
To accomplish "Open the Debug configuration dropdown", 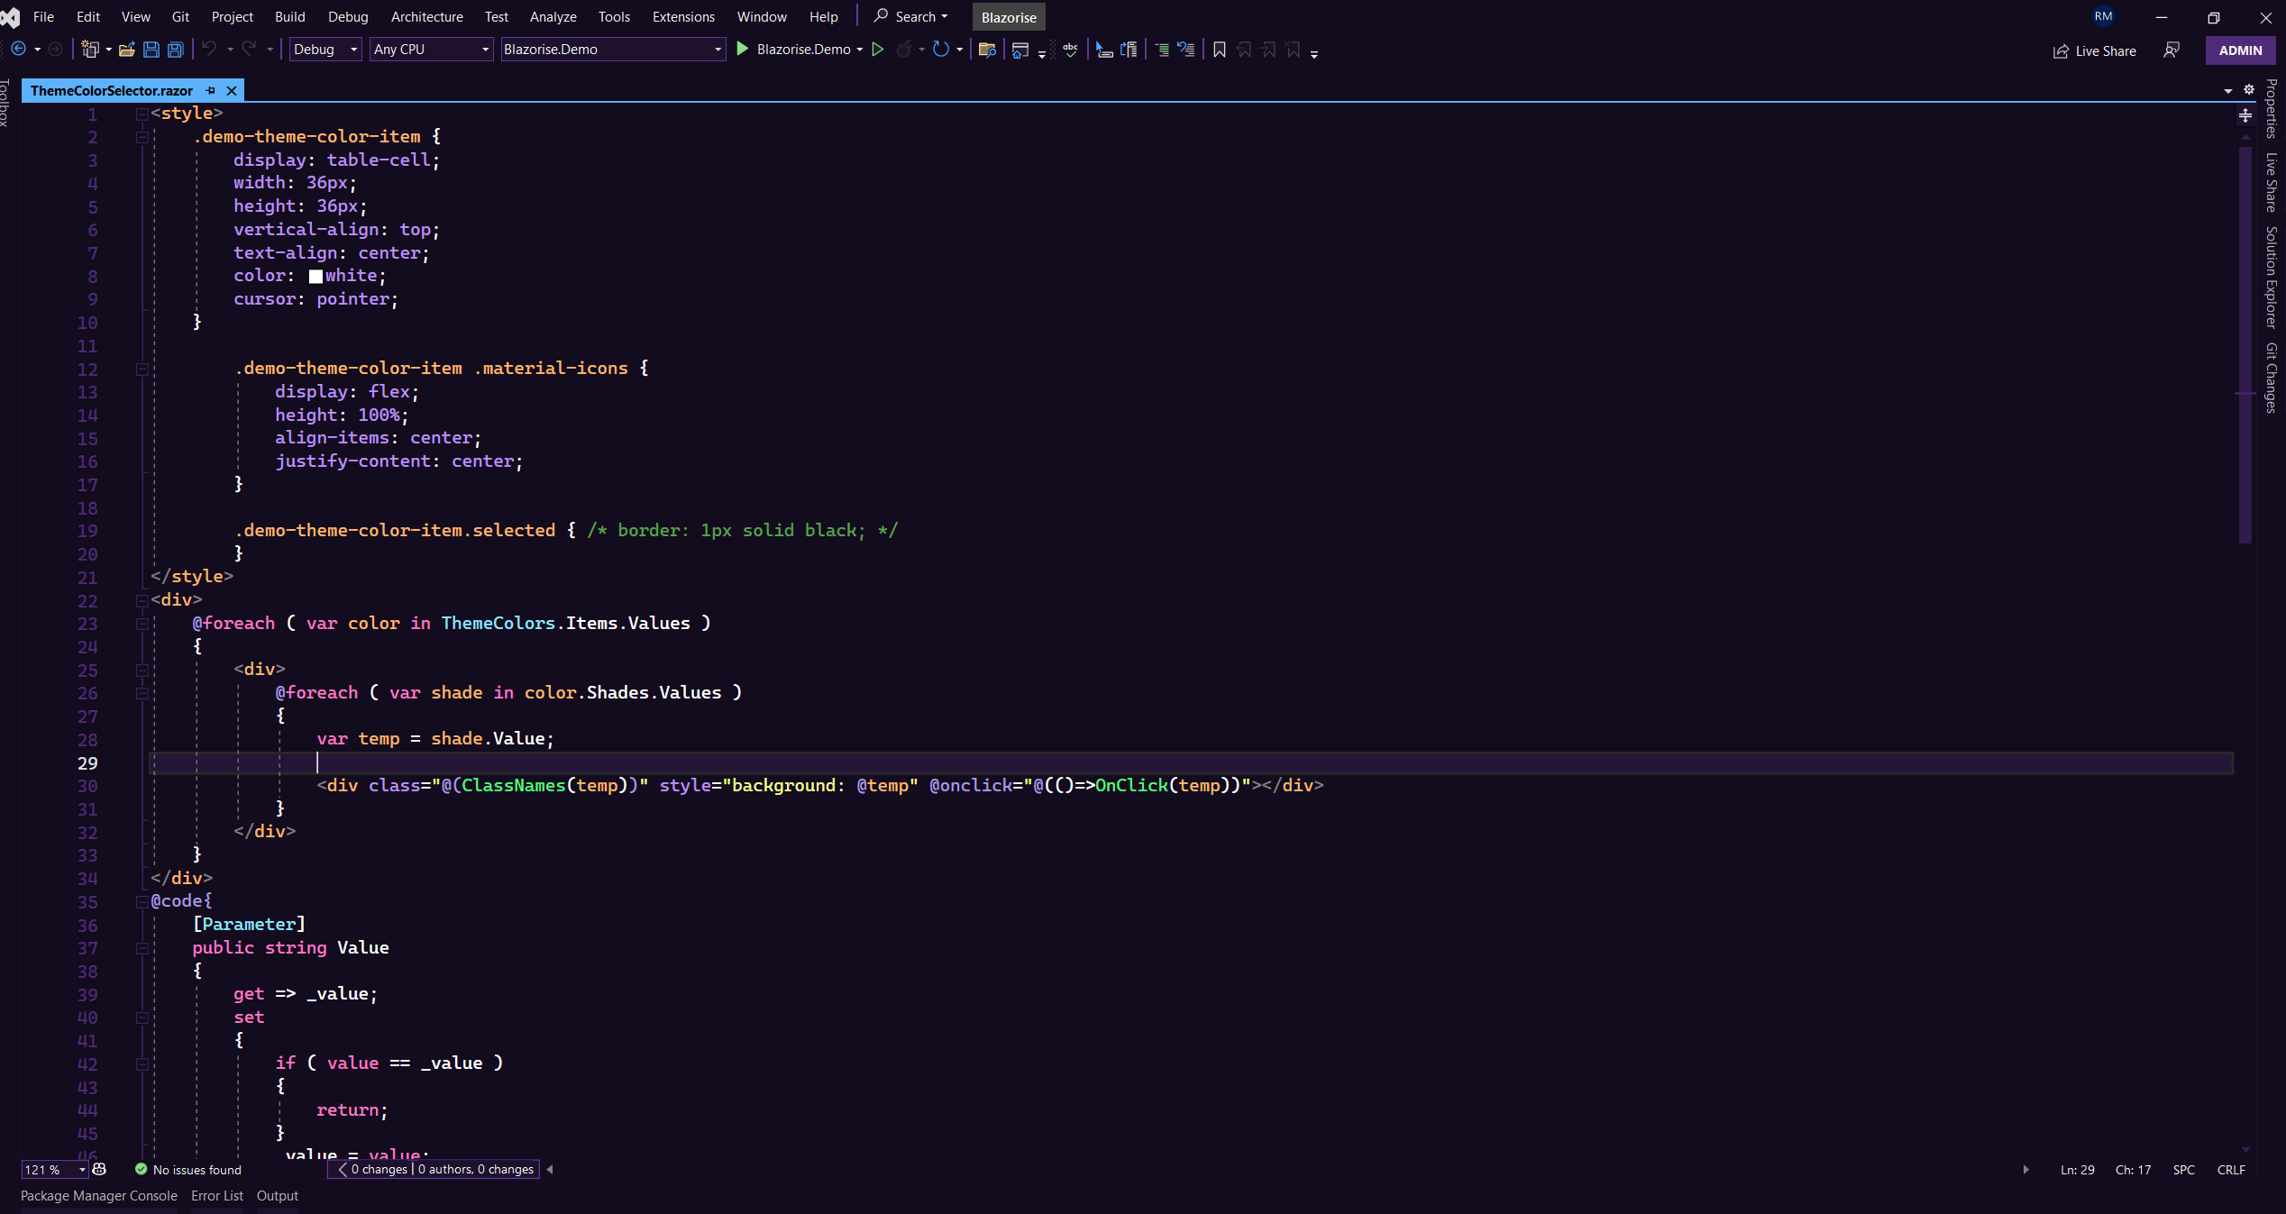I will coord(325,50).
